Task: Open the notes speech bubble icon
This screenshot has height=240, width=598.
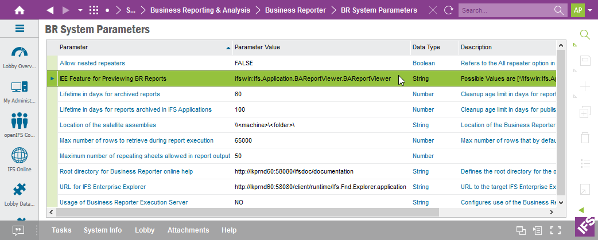Action: (19, 230)
